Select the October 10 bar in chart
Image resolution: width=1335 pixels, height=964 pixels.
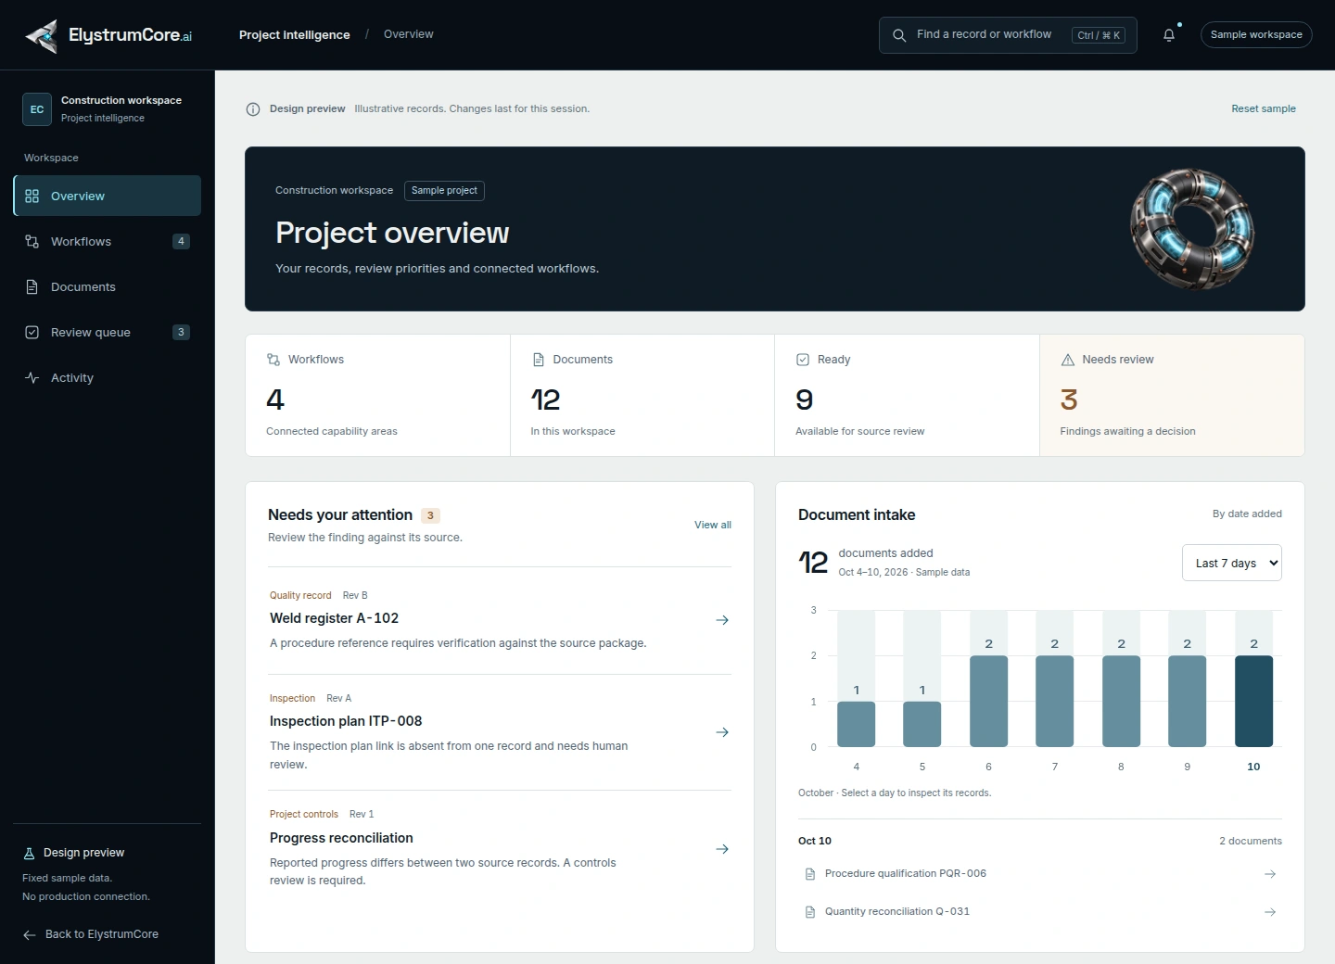(1253, 701)
